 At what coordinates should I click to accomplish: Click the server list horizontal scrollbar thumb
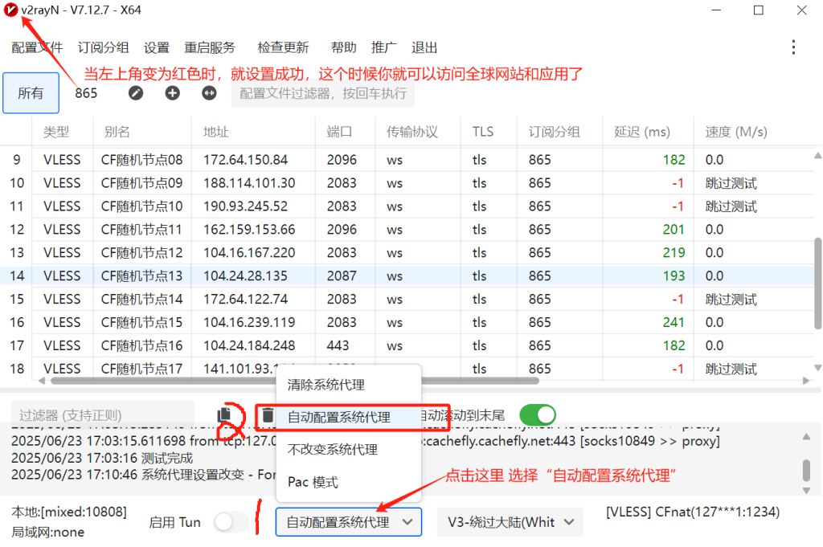tap(295, 382)
